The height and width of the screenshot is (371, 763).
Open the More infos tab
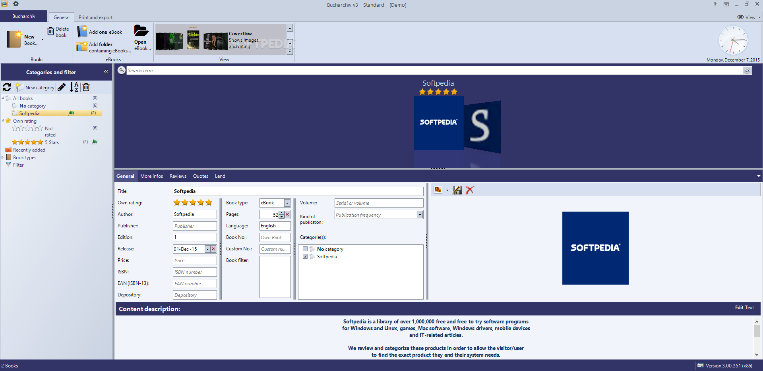[x=151, y=176]
